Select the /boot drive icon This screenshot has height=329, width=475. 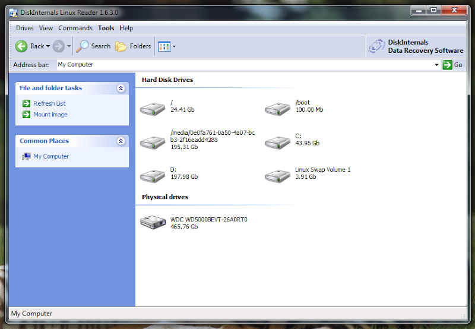(x=277, y=109)
